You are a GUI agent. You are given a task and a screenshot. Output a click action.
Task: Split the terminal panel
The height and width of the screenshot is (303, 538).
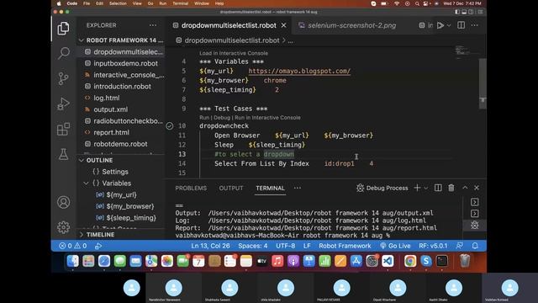[438, 188]
